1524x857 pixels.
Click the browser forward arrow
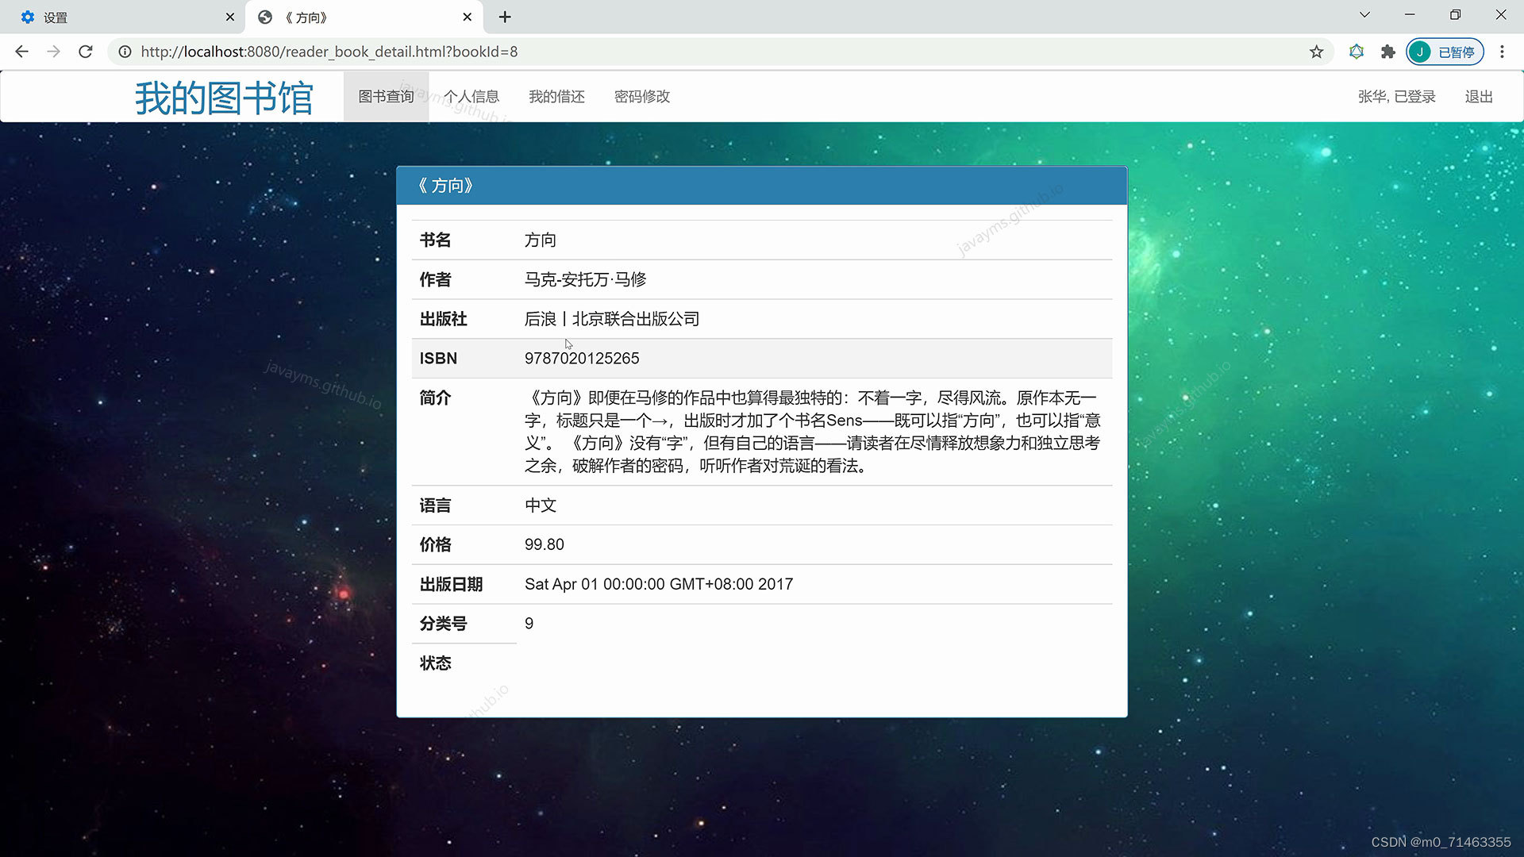[53, 52]
